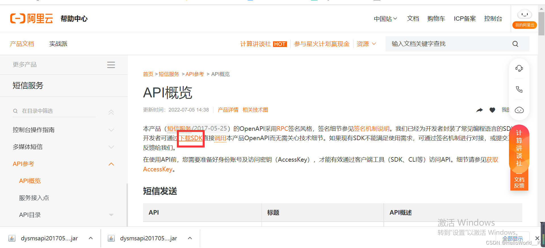This screenshot has height=248, width=545.
Task: Open 购物车 in top nav
Action: 436,19
